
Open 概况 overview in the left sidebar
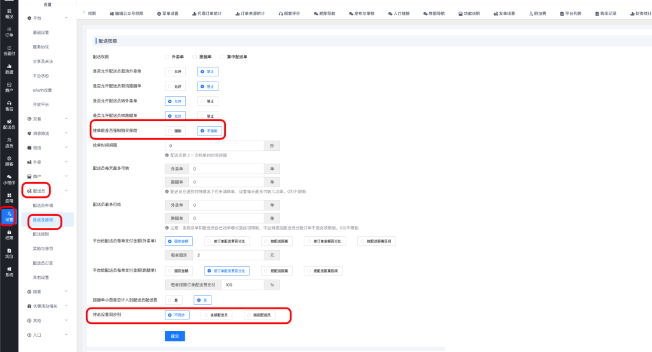pyautogui.click(x=9, y=12)
